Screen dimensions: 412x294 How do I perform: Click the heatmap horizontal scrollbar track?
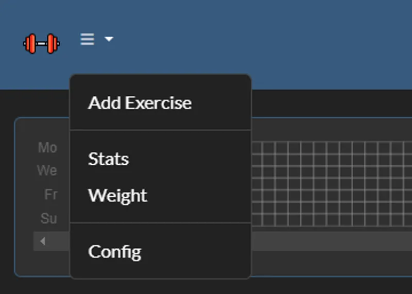pyautogui.click(x=330, y=241)
